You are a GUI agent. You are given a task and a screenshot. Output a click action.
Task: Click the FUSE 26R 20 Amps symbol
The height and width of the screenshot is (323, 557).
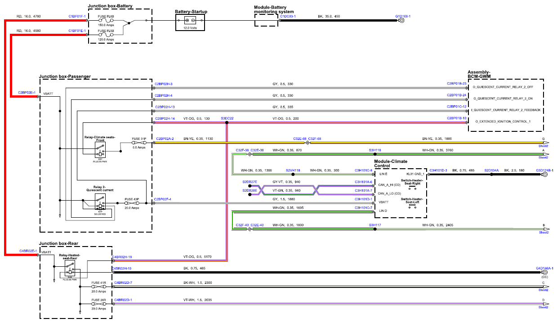99,304
